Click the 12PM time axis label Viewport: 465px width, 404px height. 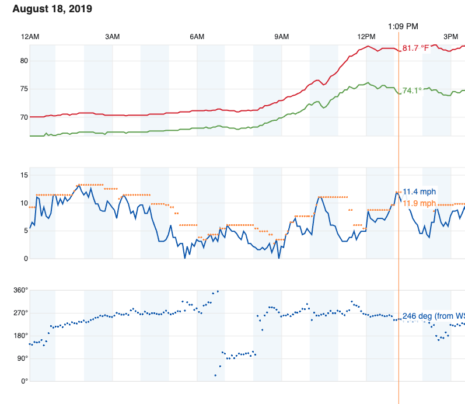(x=366, y=37)
